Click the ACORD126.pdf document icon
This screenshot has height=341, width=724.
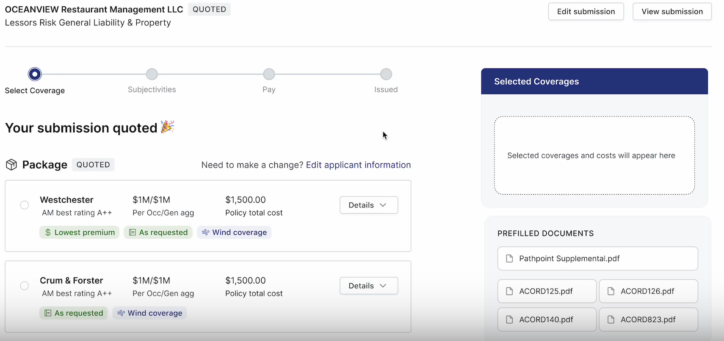tap(611, 291)
